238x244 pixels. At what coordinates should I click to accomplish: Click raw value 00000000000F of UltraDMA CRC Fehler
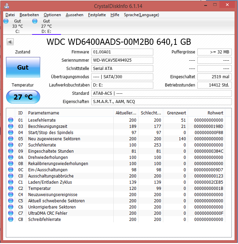pos(209,213)
